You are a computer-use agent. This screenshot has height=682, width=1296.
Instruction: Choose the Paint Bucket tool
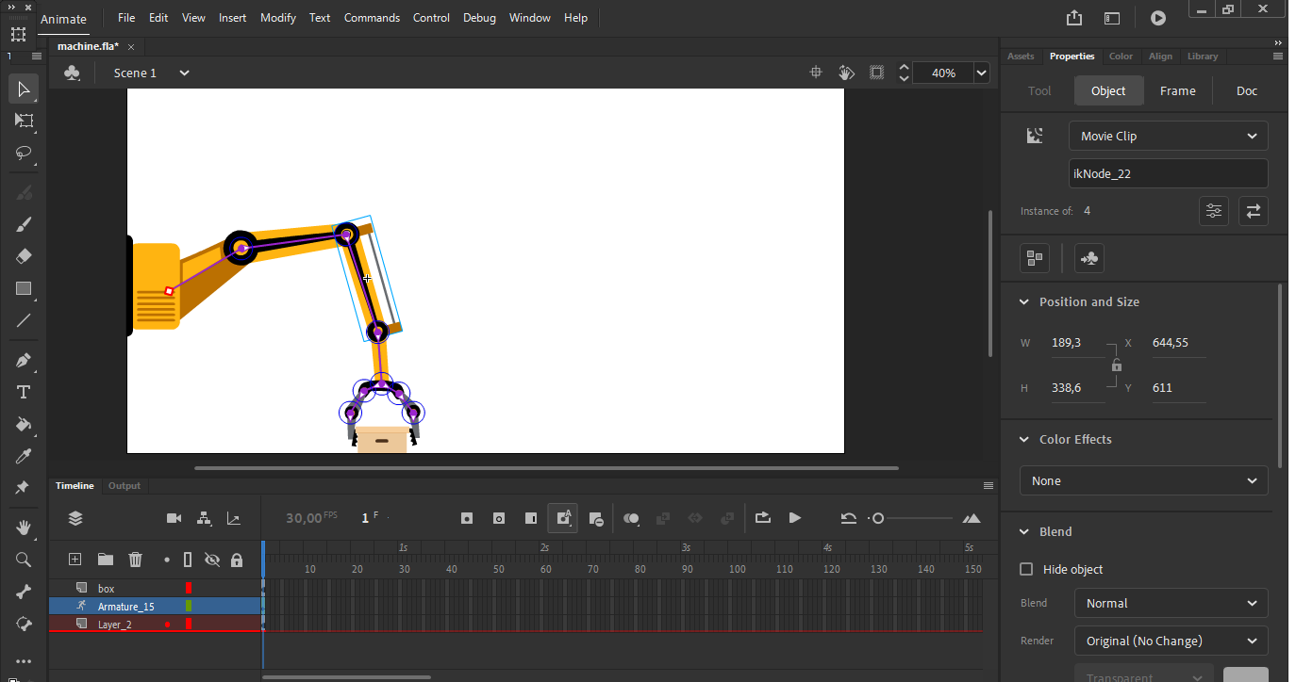pyautogui.click(x=23, y=425)
